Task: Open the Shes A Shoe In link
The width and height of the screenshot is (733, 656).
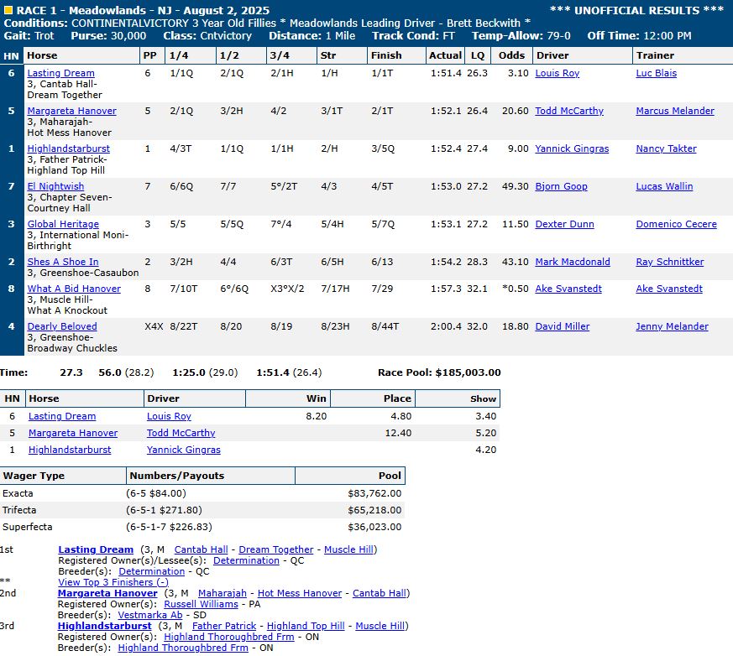Action: click(x=63, y=263)
